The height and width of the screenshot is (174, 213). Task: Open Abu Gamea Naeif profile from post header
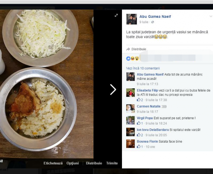(155, 16)
